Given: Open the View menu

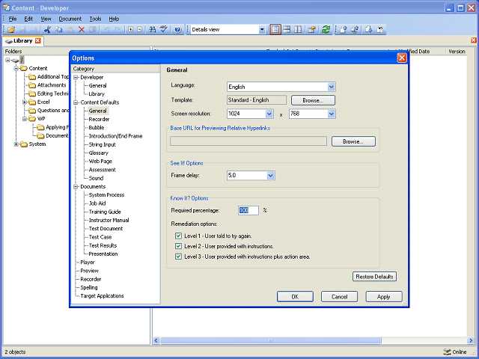Looking at the screenshot, I should pyautogui.click(x=46, y=19).
